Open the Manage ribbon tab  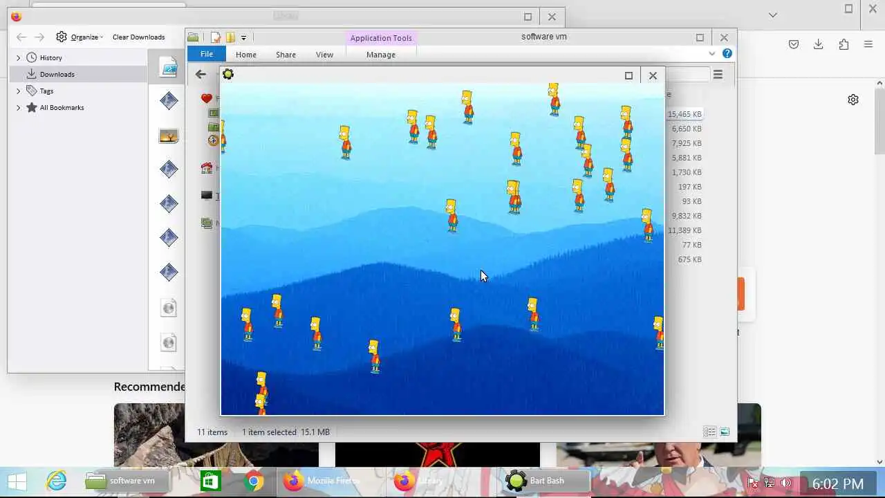click(381, 55)
